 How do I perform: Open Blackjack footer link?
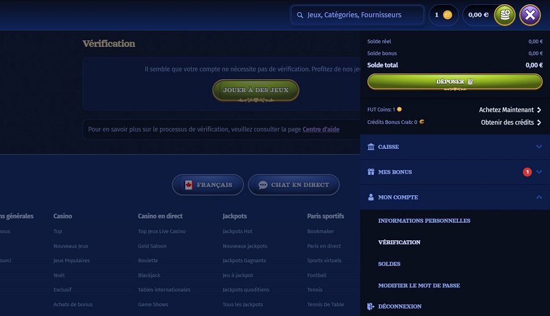pyautogui.click(x=148, y=275)
